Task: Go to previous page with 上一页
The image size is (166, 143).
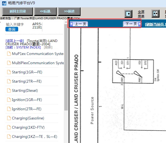Action: point(79,24)
